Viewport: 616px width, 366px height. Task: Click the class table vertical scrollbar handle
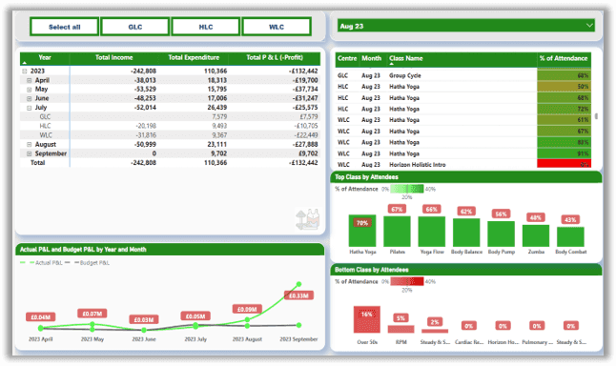(596, 116)
